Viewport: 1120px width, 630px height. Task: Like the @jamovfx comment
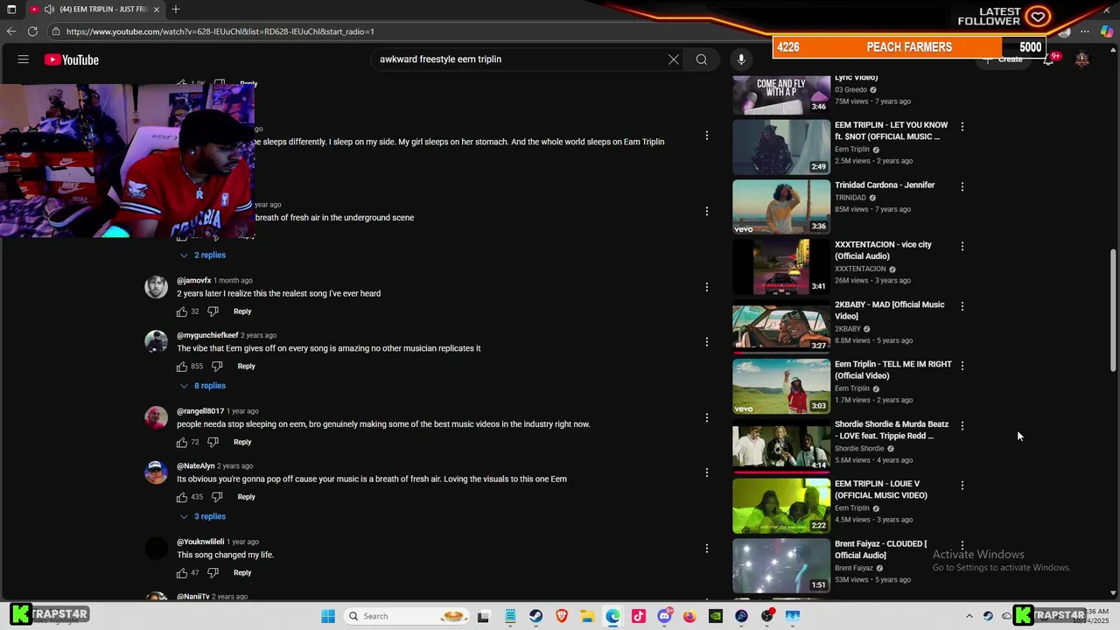182,311
